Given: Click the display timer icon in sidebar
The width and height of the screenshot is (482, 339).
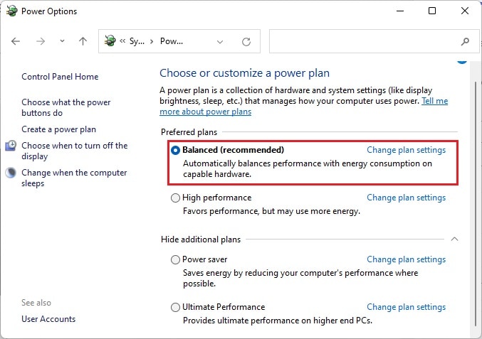Looking at the screenshot, I should (11, 146).
